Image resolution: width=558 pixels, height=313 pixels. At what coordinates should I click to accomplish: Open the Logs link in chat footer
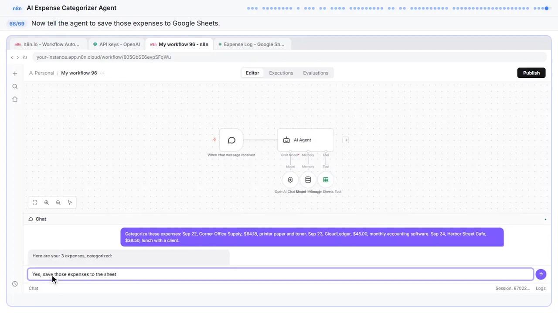pyautogui.click(x=541, y=288)
